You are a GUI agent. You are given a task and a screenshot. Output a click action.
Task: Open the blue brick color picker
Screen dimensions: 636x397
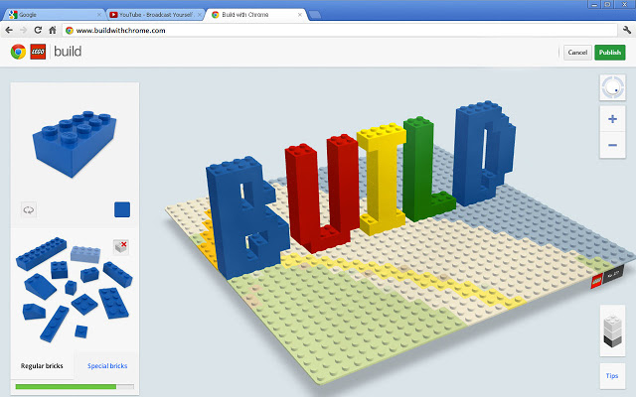click(x=122, y=209)
